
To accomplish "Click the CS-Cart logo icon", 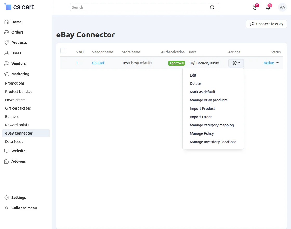I will point(8,7).
